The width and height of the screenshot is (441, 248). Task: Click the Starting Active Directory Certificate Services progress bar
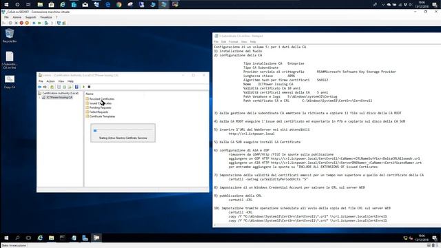coord(123,130)
